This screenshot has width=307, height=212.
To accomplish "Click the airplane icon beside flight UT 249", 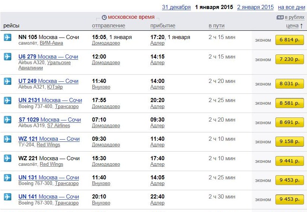I will 8,81.
